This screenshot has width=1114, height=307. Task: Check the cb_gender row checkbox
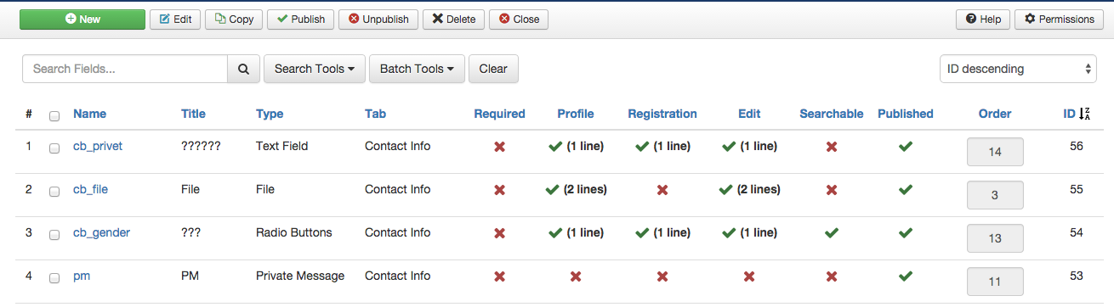[54, 234]
